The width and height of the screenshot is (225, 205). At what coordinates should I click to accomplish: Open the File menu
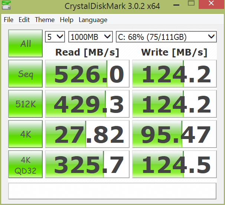pyautogui.click(x=9, y=20)
